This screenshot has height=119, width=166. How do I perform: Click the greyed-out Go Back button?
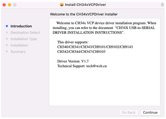(x=129, y=112)
